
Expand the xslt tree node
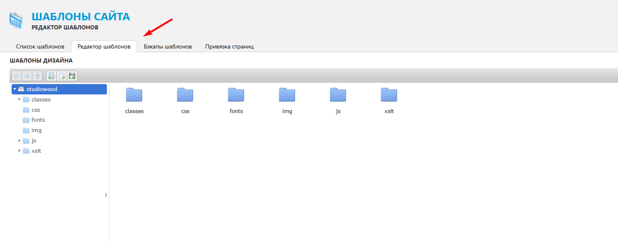[19, 151]
